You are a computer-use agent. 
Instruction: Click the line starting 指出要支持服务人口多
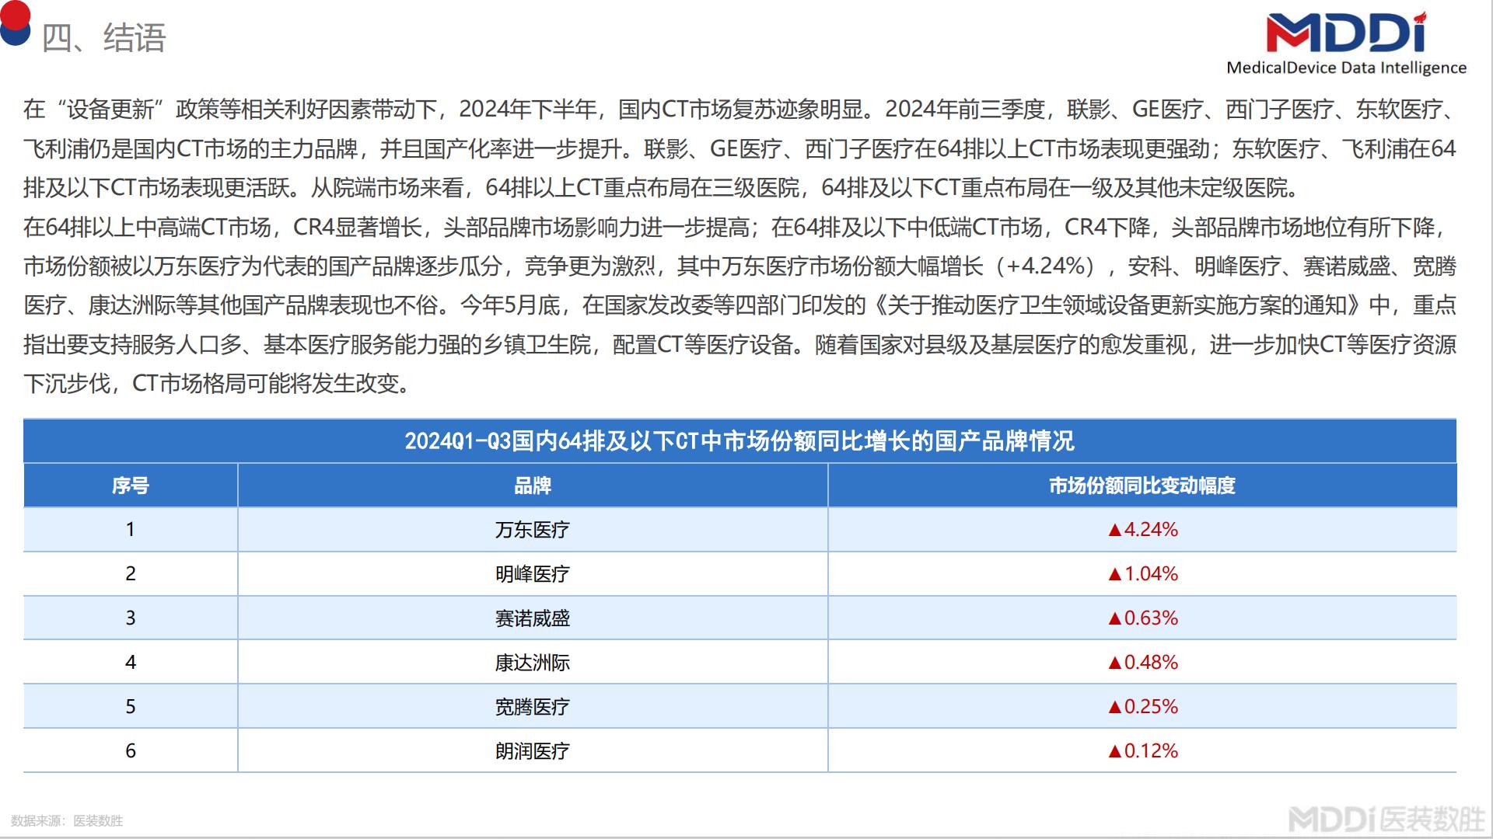(x=740, y=344)
